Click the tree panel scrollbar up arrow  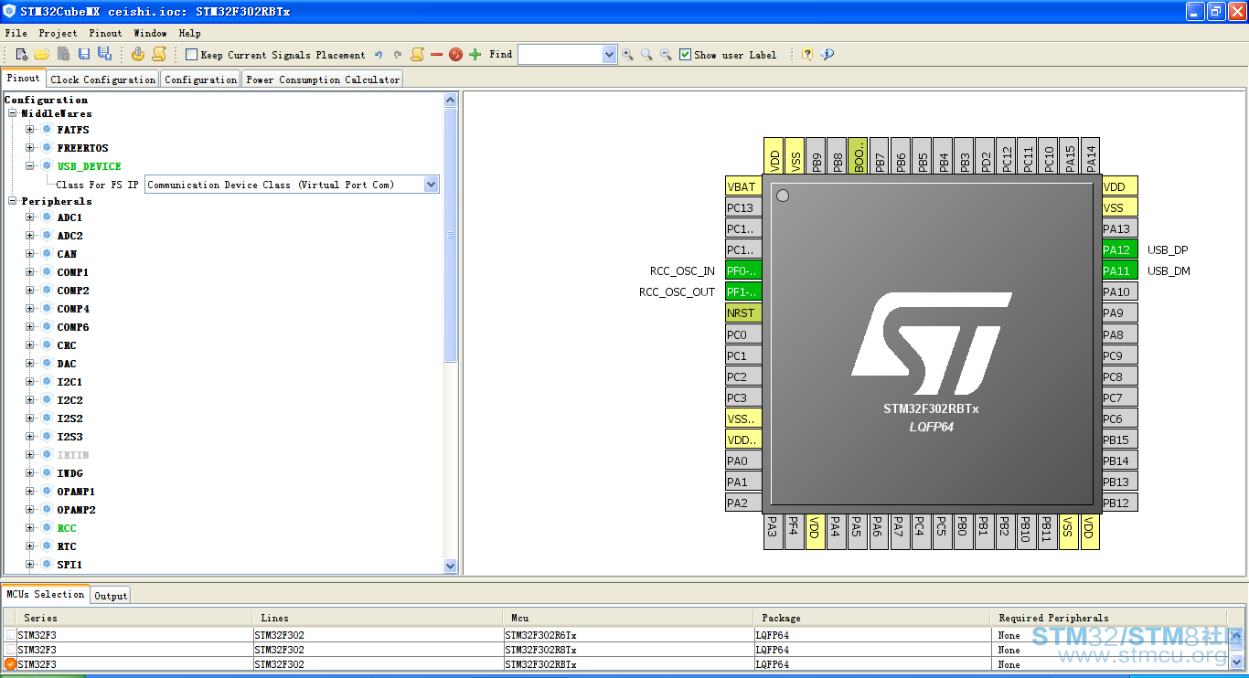450,100
